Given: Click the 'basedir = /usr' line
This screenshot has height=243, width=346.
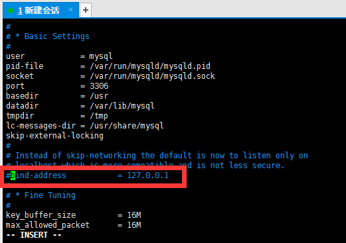Looking at the screenshot, I should point(57,96).
